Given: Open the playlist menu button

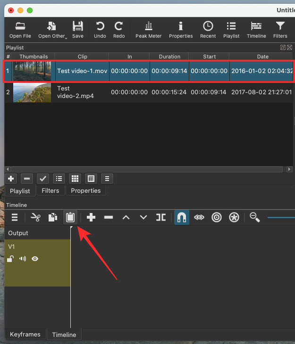Looking at the screenshot, I should pos(107,179).
